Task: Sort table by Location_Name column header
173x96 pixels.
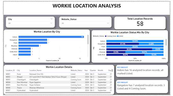Action: [x=35, y=70]
